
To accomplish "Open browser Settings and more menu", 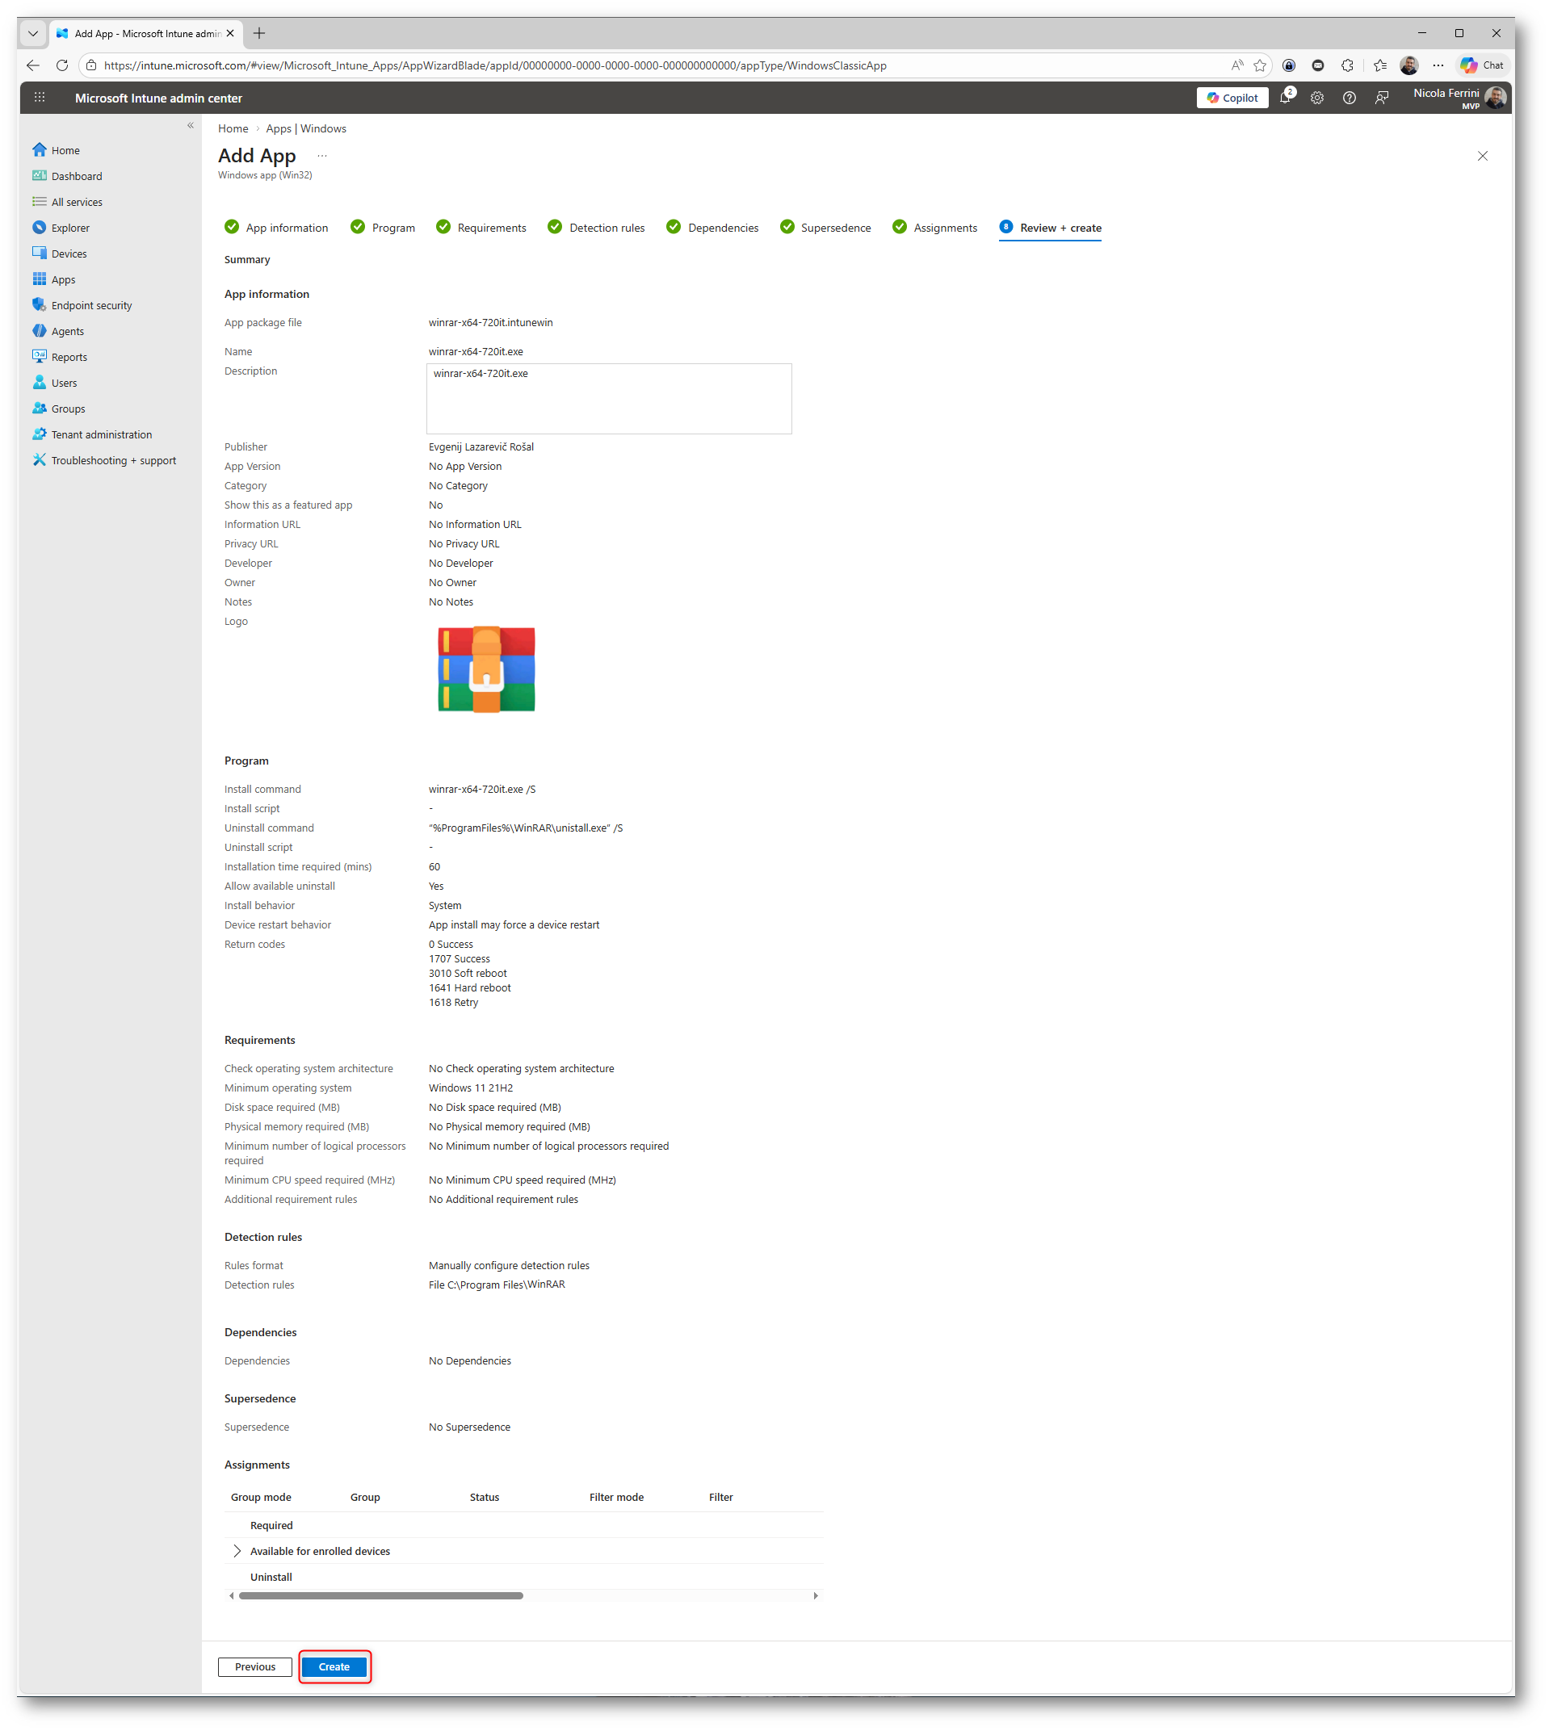I will click(x=1438, y=65).
